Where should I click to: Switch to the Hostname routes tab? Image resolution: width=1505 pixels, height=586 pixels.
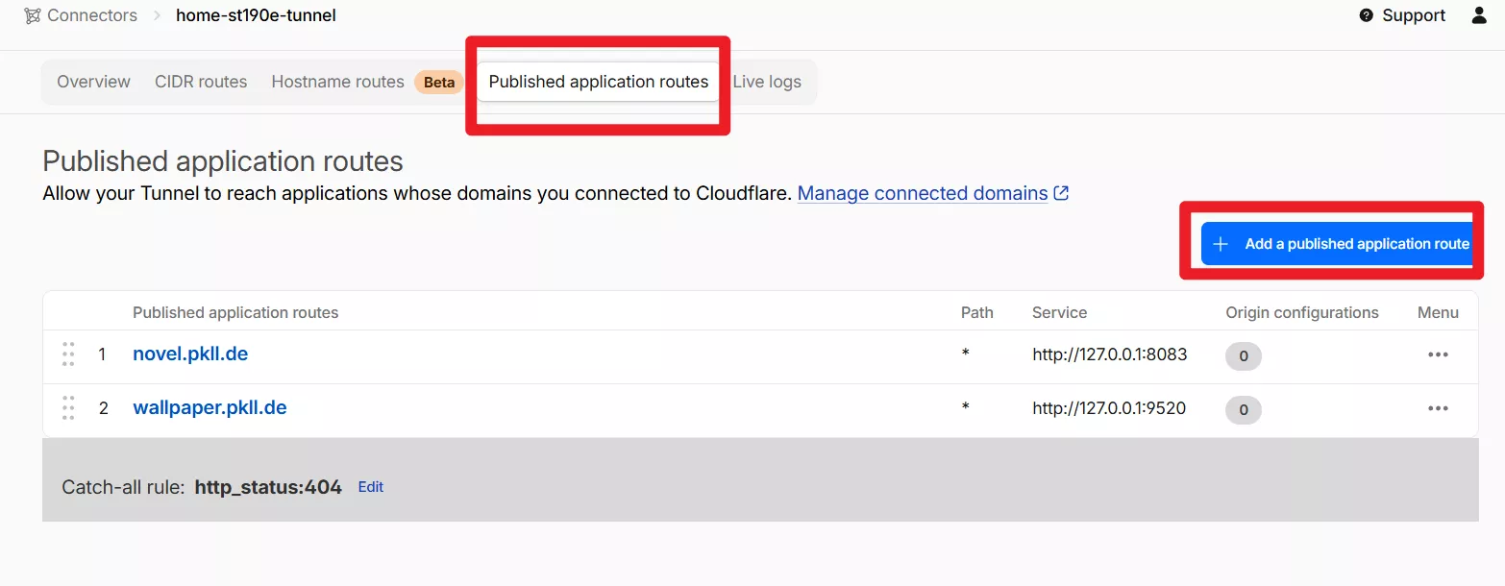337,82
